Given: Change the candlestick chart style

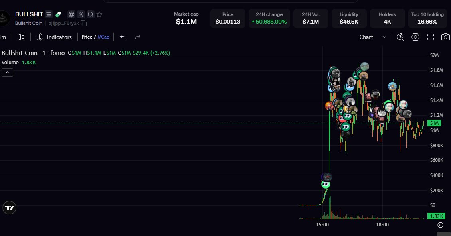Looking at the screenshot, I should [x=21, y=37].
